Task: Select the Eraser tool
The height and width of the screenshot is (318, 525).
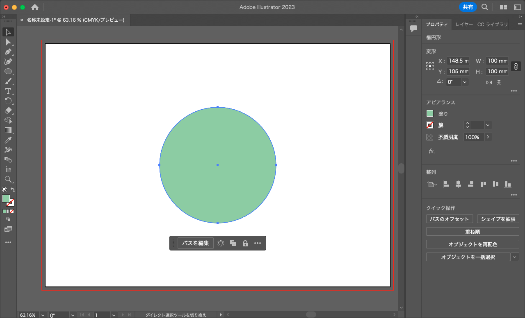Action: pos(8,111)
